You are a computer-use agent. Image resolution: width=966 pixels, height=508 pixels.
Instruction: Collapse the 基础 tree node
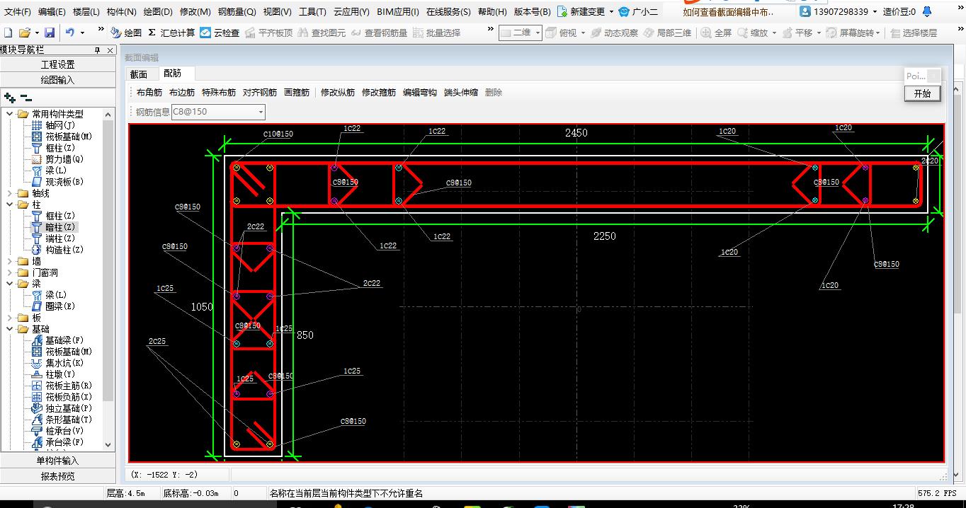click(9, 329)
